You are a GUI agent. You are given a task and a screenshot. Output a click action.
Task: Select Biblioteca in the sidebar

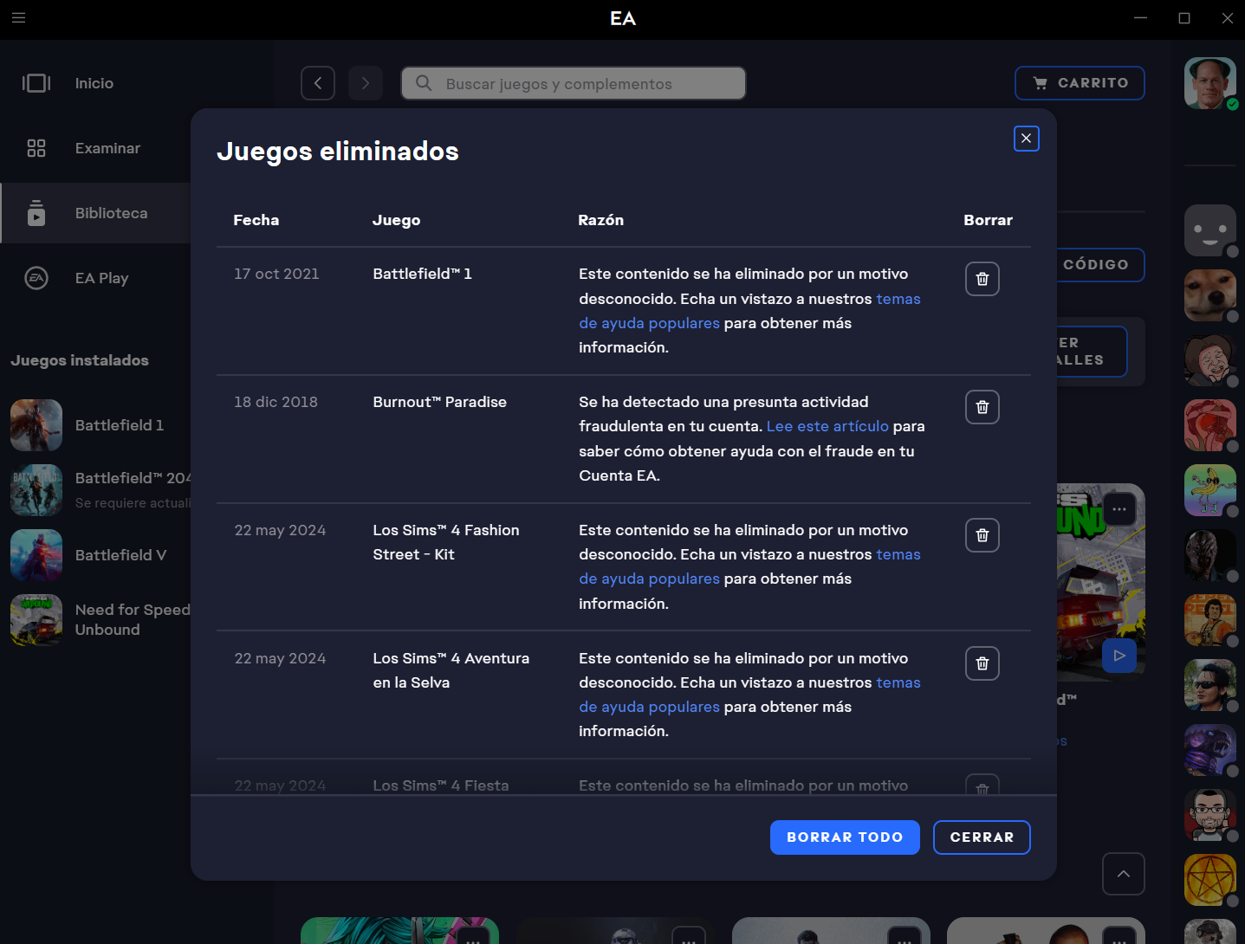click(x=95, y=213)
